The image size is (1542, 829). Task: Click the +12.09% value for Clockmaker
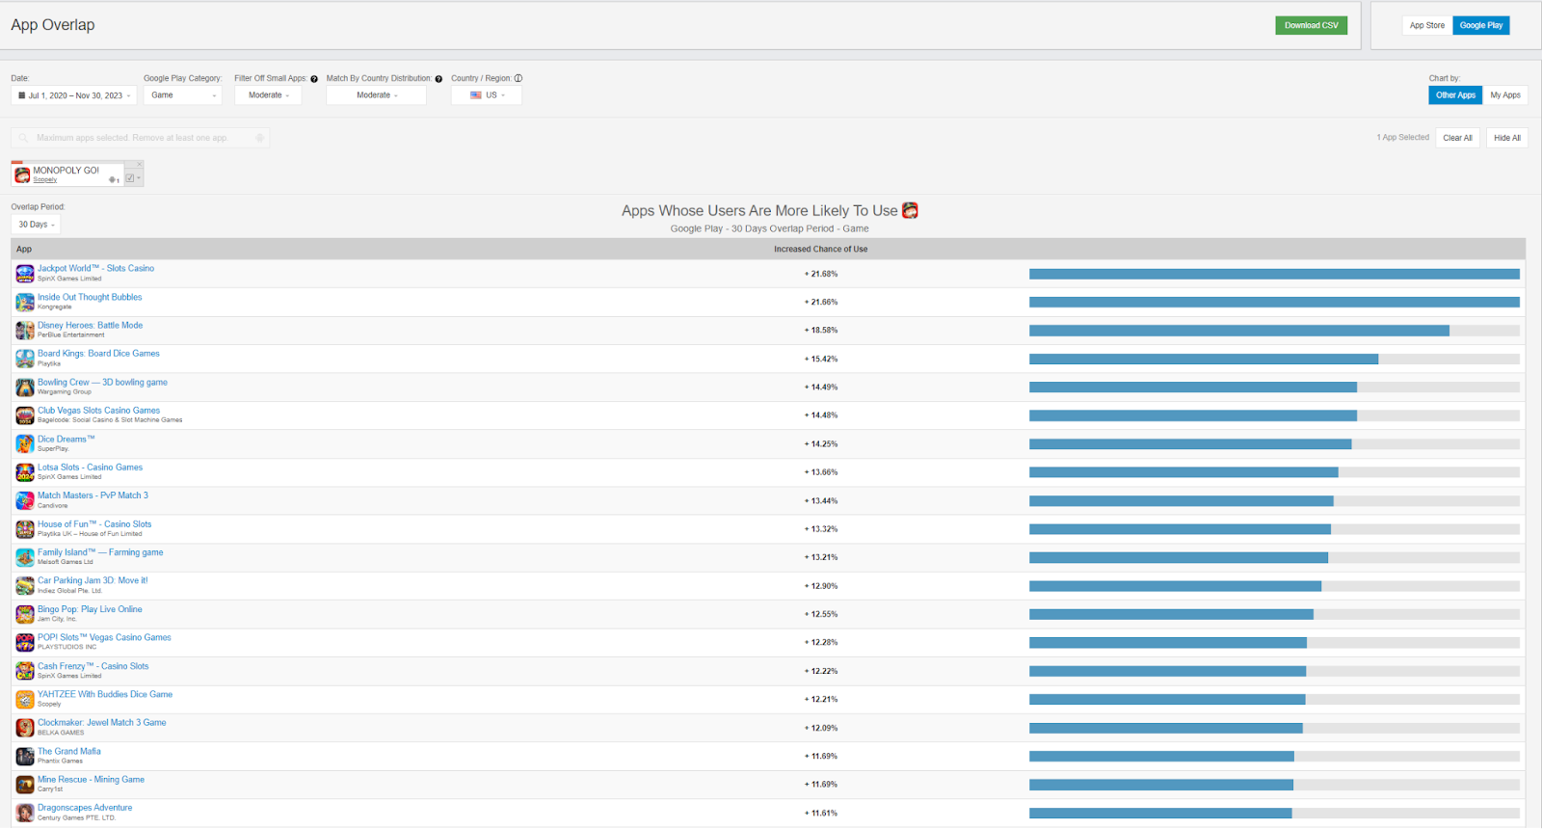pos(821,728)
